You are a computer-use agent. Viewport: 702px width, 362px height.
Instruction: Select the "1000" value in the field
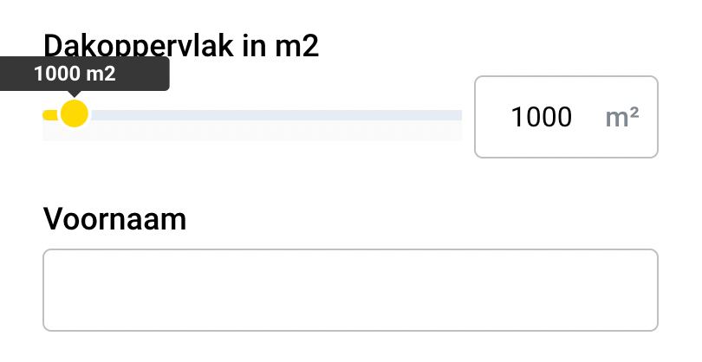pos(542,117)
